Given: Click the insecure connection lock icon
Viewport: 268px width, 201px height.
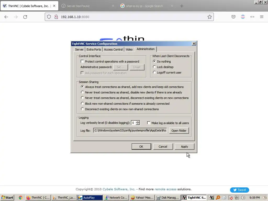Looking at the screenshot, I should [x=56, y=17].
